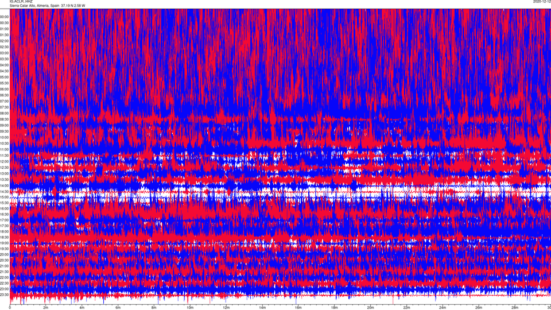The image size is (551, 310).
Task: Pick the 08:00 time row label
Action: [5, 113]
